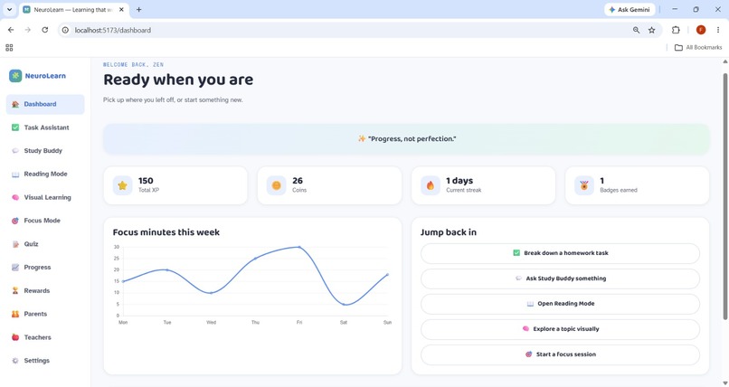Click the "150" Total XP value
This screenshot has width=729, height=387.
pos(146,181)
